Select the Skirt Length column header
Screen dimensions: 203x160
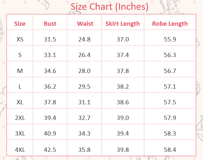click(x=123, y=23)
